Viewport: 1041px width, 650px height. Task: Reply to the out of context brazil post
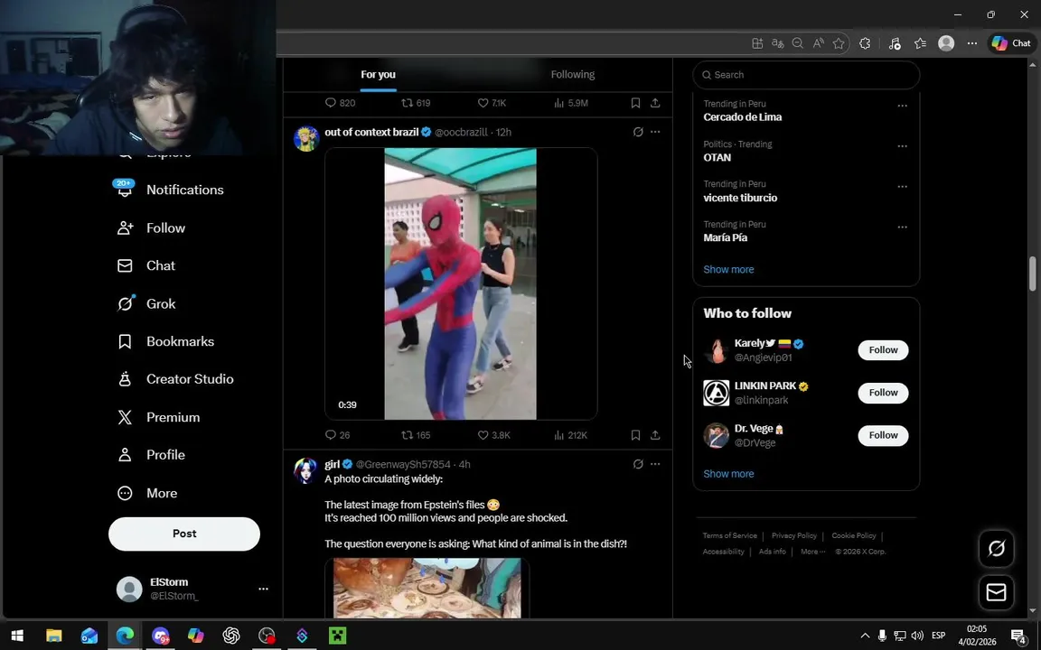tap(337, 435)
